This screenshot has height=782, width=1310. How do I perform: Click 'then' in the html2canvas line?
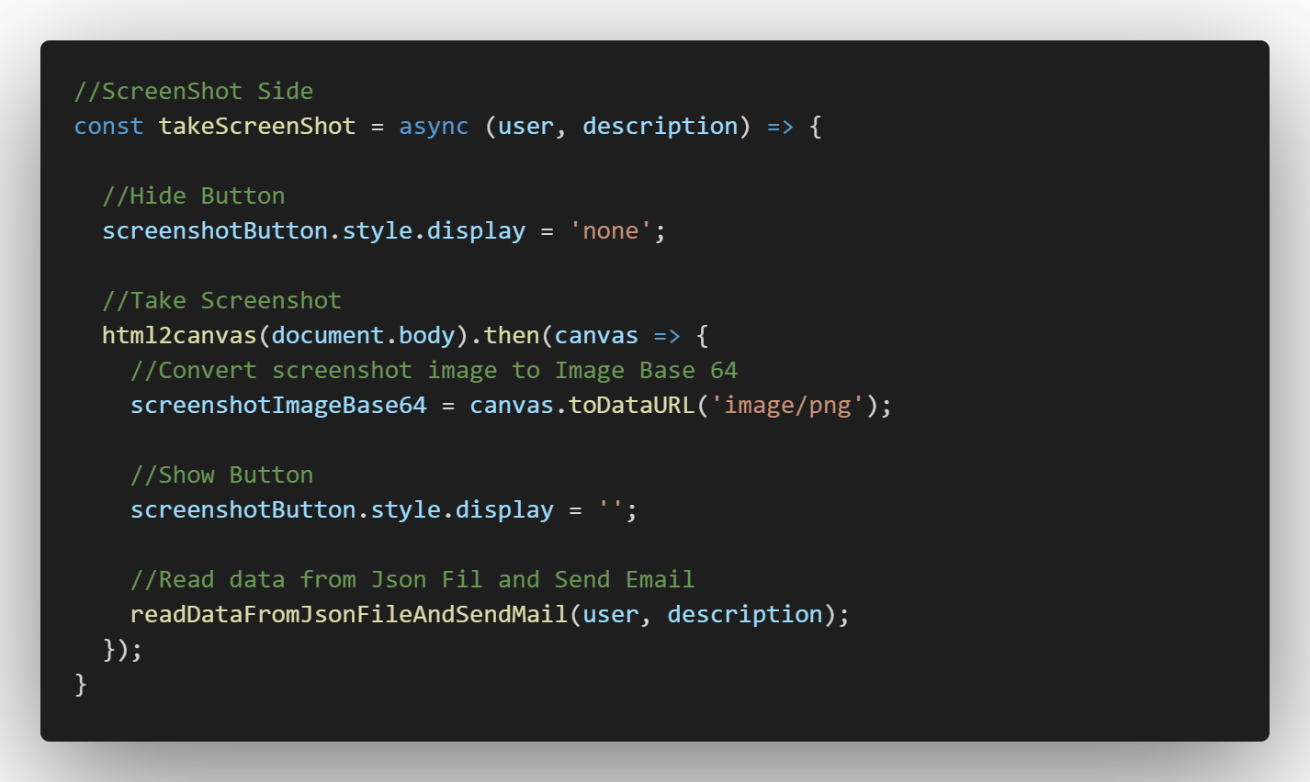point(512,335)
